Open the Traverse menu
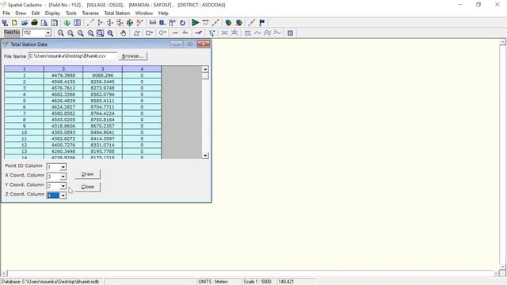This screenshot has width=507, height=285. point(90,13)
